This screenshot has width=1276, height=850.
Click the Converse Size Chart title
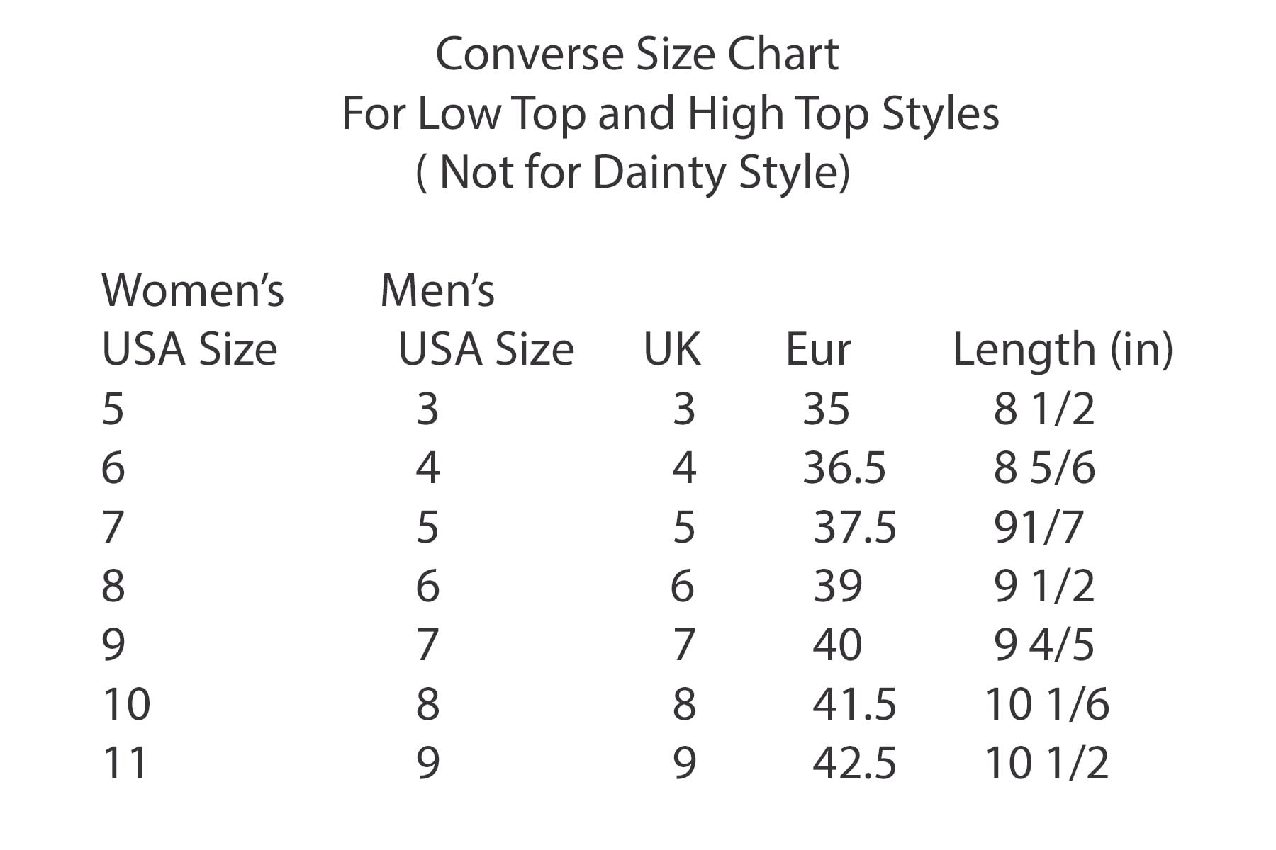pos(637,54)
